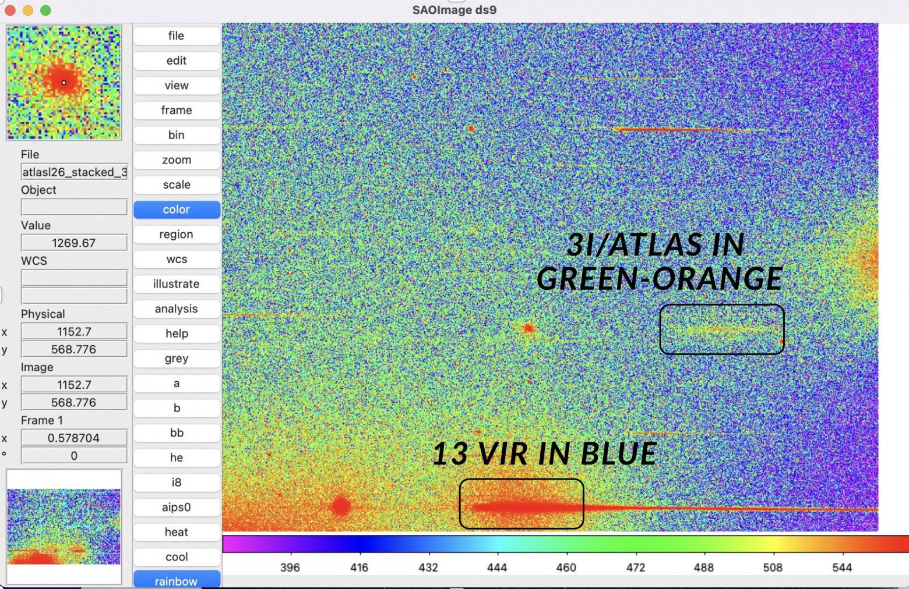Click the File name field

[x=74, y=172]
